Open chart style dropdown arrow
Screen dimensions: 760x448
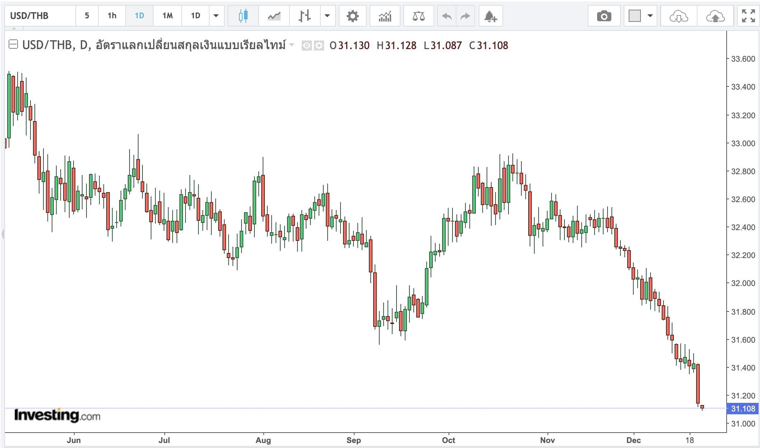[x=327, y=16]
